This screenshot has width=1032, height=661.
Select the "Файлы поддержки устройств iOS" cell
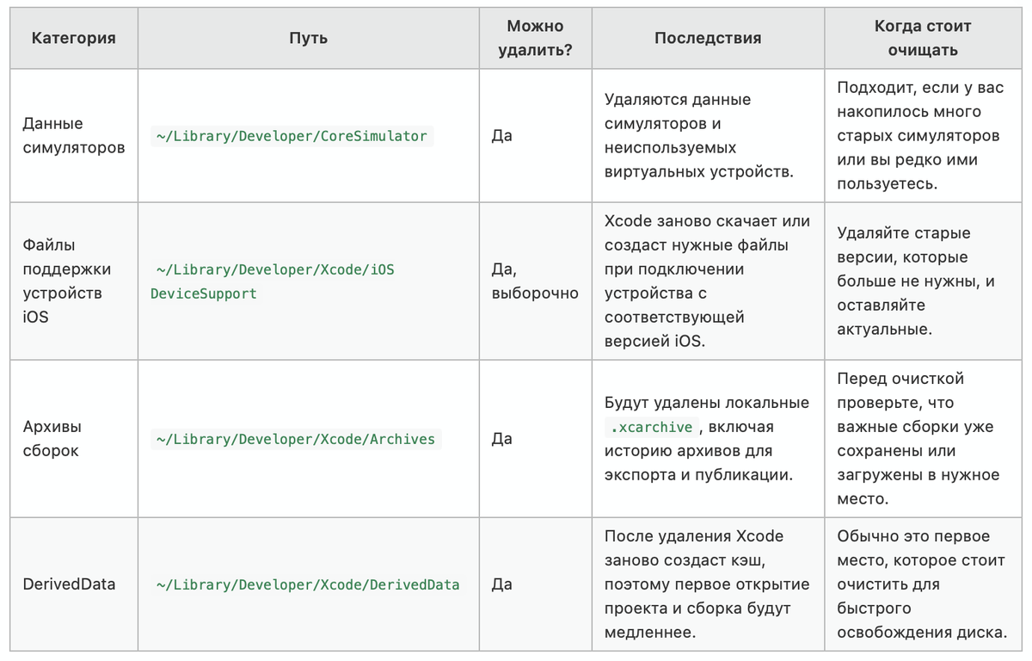tap(66, 281)
